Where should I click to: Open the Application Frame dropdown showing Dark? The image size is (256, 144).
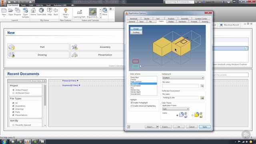(x=176, y=109)
